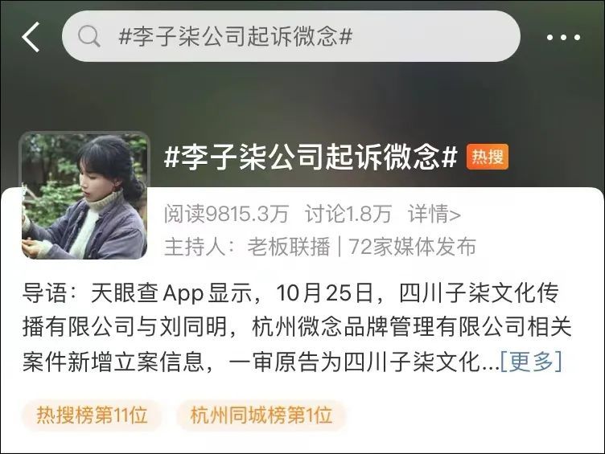Open host 老板联播 profile link
The image size is (605, 454).
tap(289, 247)
